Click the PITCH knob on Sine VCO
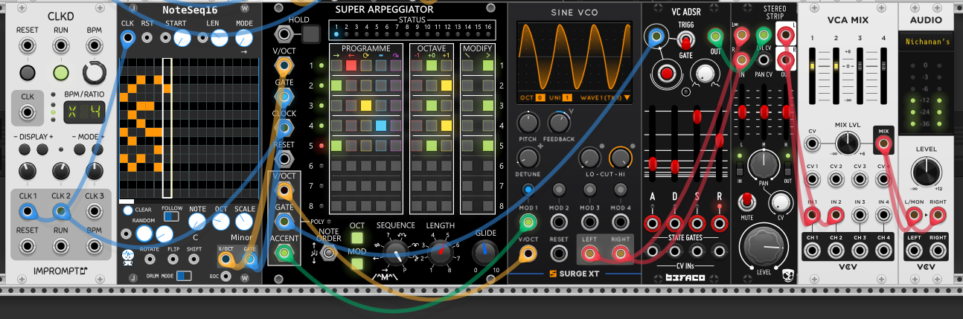Image resolution: width=963 pixels, height=319 pixels. click(x=528, y=123)
